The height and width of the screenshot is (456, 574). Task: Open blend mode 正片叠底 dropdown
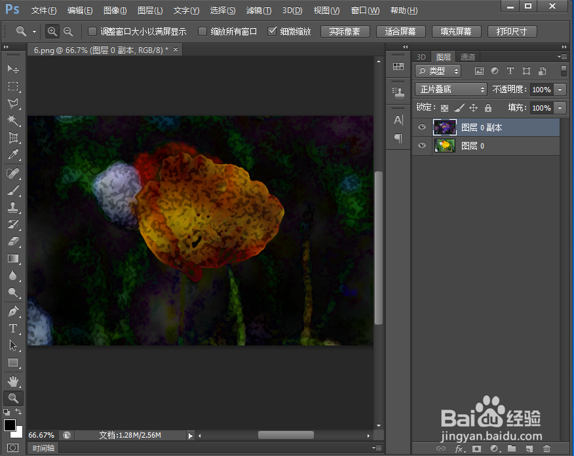(451, 89)
